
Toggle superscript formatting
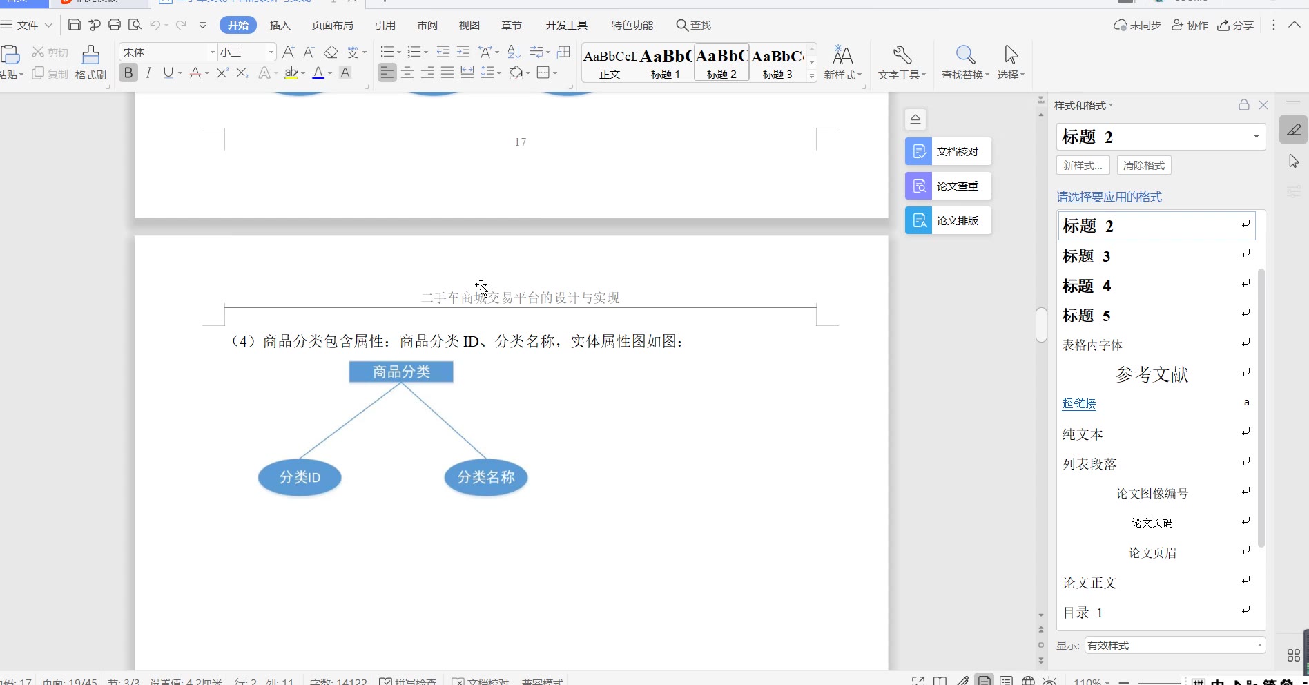click(x=222, y=73)
